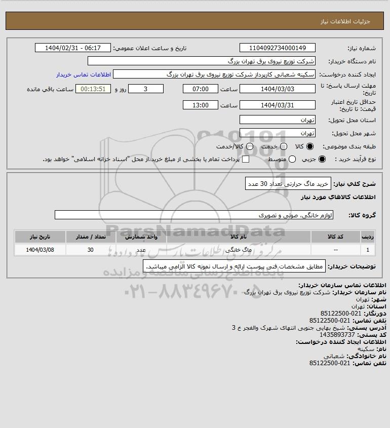Click the response deadline date 1404/03/03

[277, 89]
